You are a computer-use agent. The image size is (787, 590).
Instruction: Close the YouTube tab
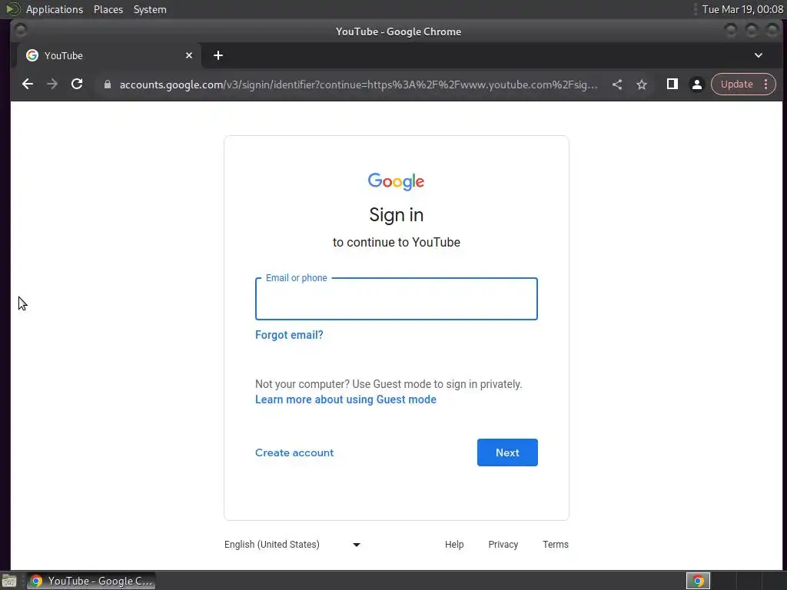tap(189, 55)
